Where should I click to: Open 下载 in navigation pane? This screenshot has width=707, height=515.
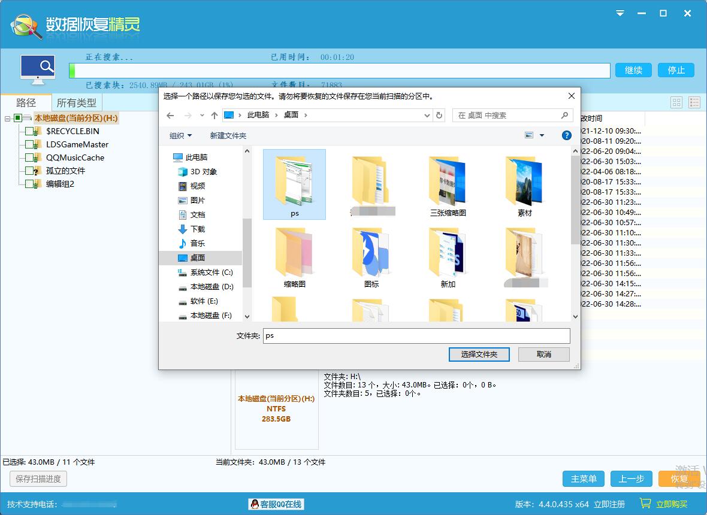coord(192,229)
